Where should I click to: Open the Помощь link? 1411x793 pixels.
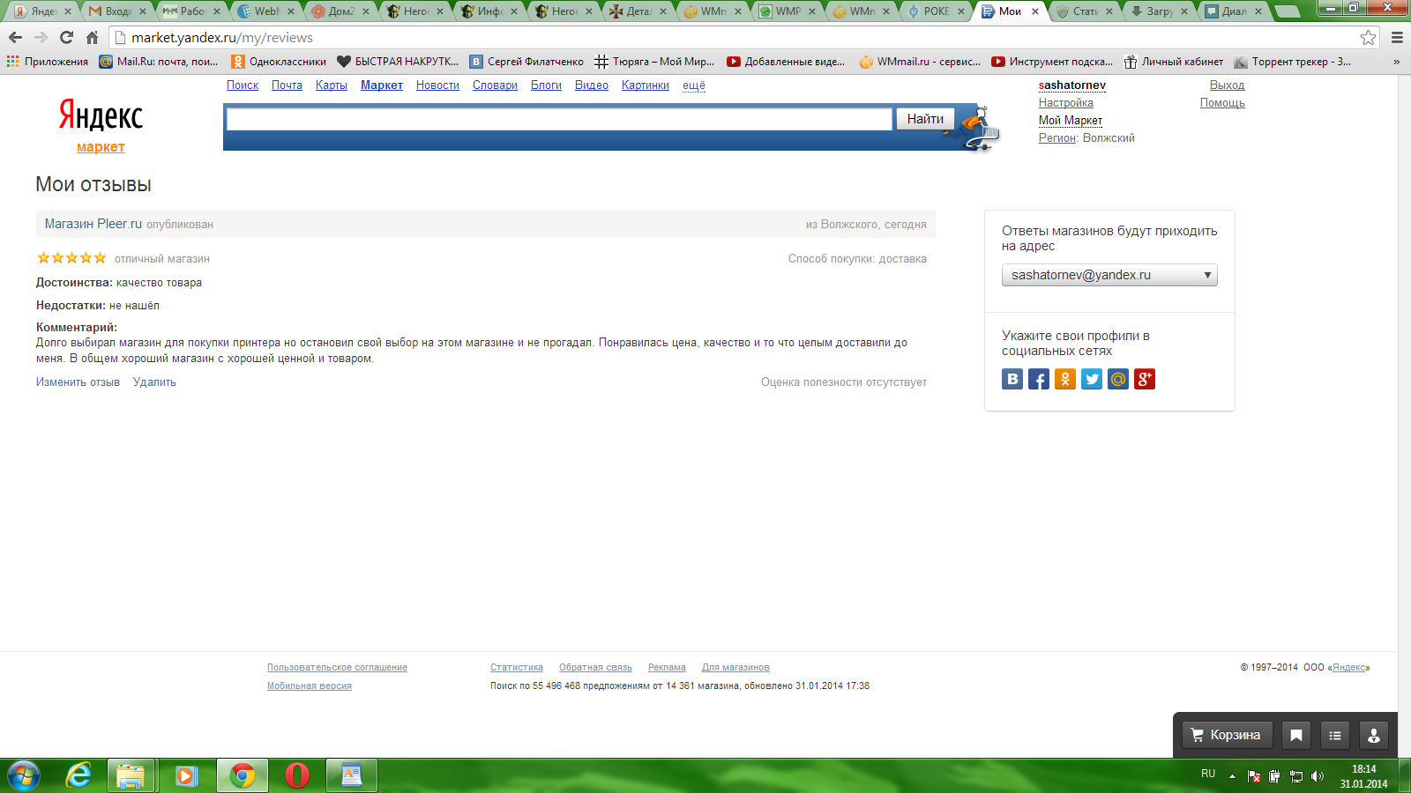tap(1222, 103)
